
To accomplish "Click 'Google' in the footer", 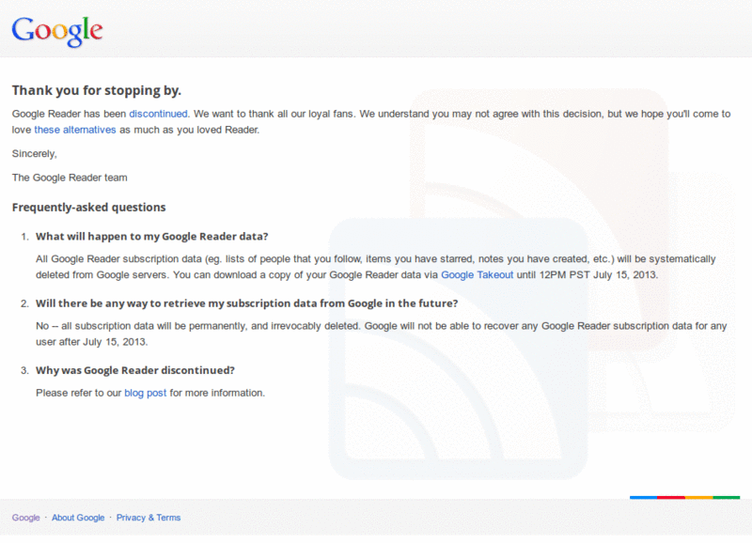I will (25, 518).
